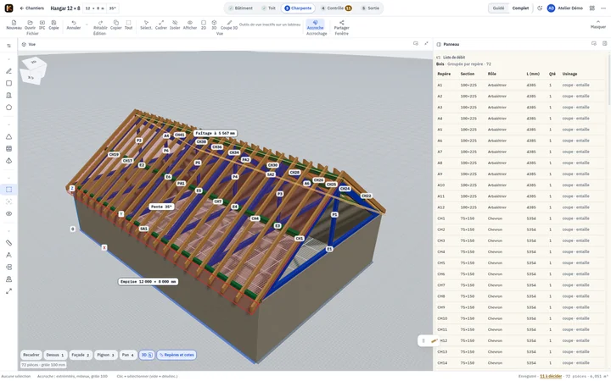Activate the Coupe 3D tool
This screenshot has height=381, width=611.
[229, 25]
